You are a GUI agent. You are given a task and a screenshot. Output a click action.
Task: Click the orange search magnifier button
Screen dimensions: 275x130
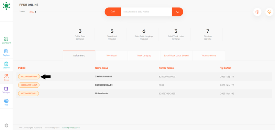point(177,12)
